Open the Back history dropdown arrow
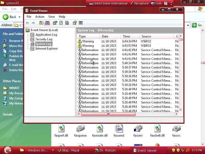205x154 pixels. pos(20,17)
